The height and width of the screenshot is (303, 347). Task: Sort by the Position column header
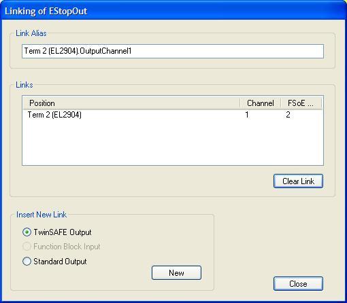click(x=131, y=103)
